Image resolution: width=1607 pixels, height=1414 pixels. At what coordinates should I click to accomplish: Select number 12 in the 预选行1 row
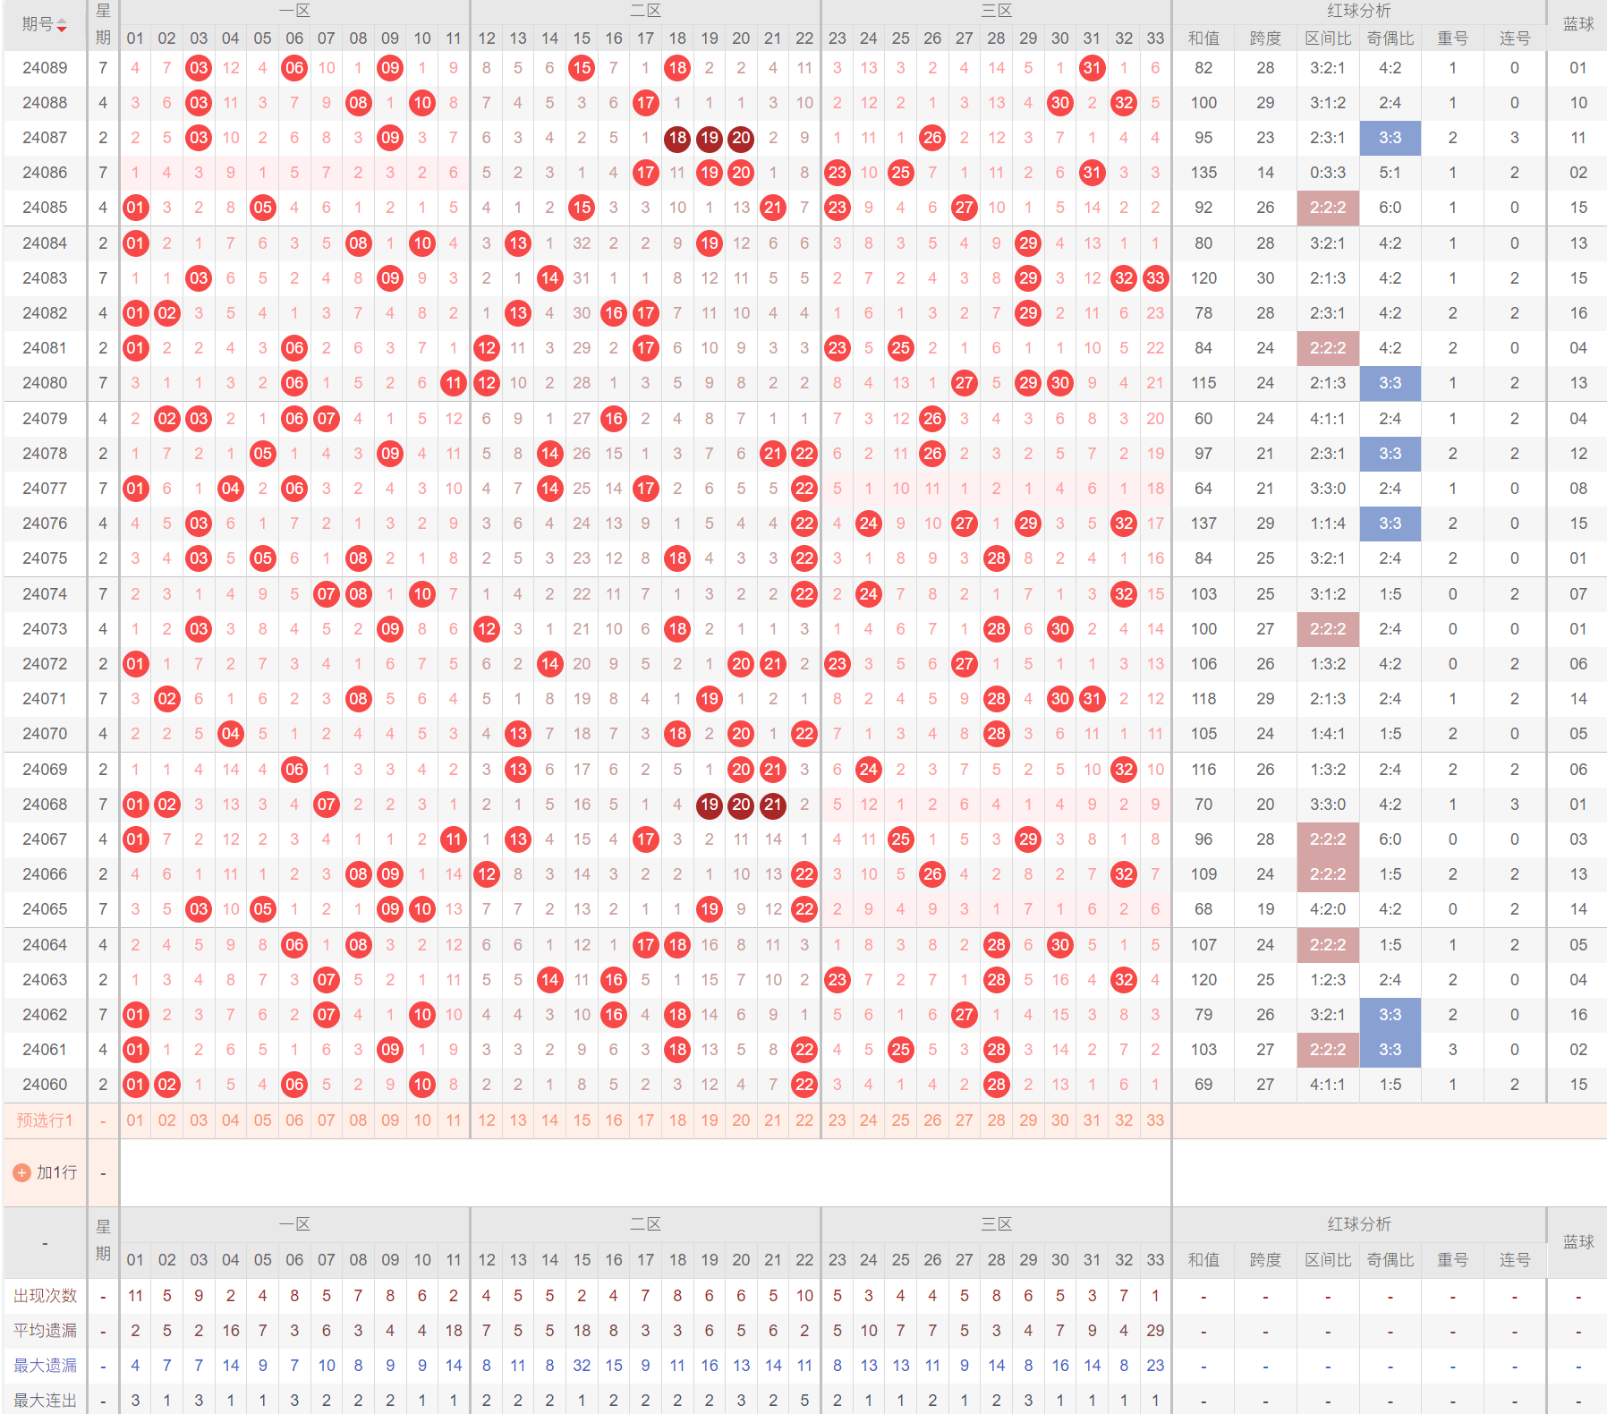pos(487,1120)
